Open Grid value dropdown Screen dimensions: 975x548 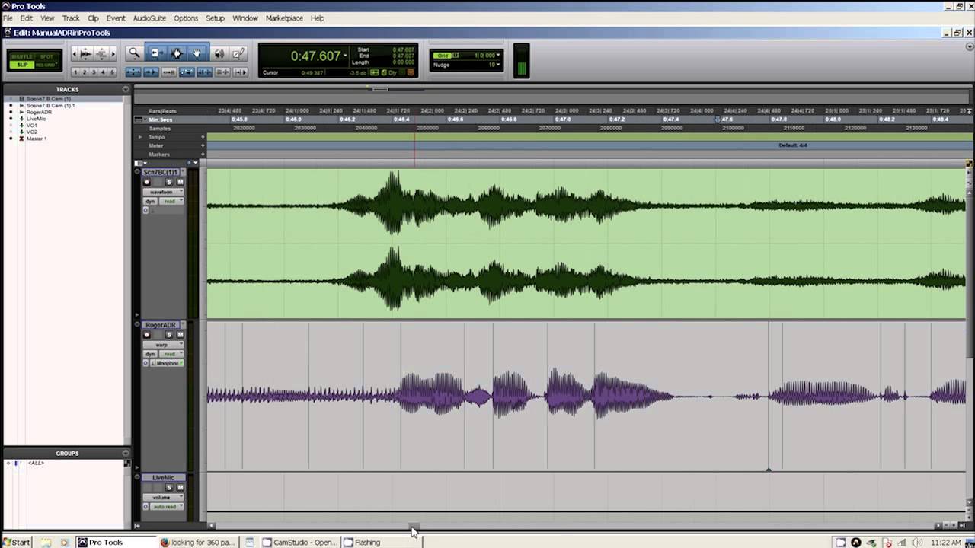click(x=499, y=55)
